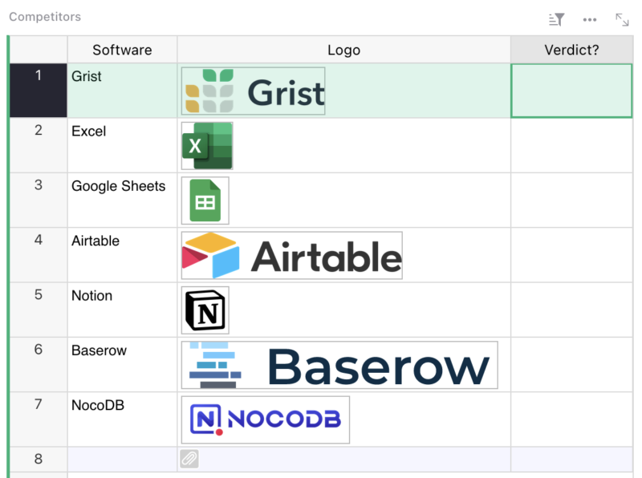
Task: Click the Airtable logo image
Action: click(x=291, y=255)
